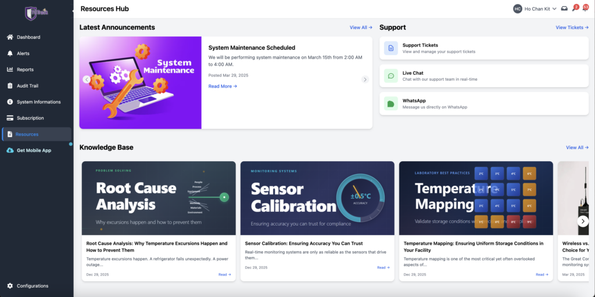Click Read on the Root Cause Analysis card

[224, 275]
